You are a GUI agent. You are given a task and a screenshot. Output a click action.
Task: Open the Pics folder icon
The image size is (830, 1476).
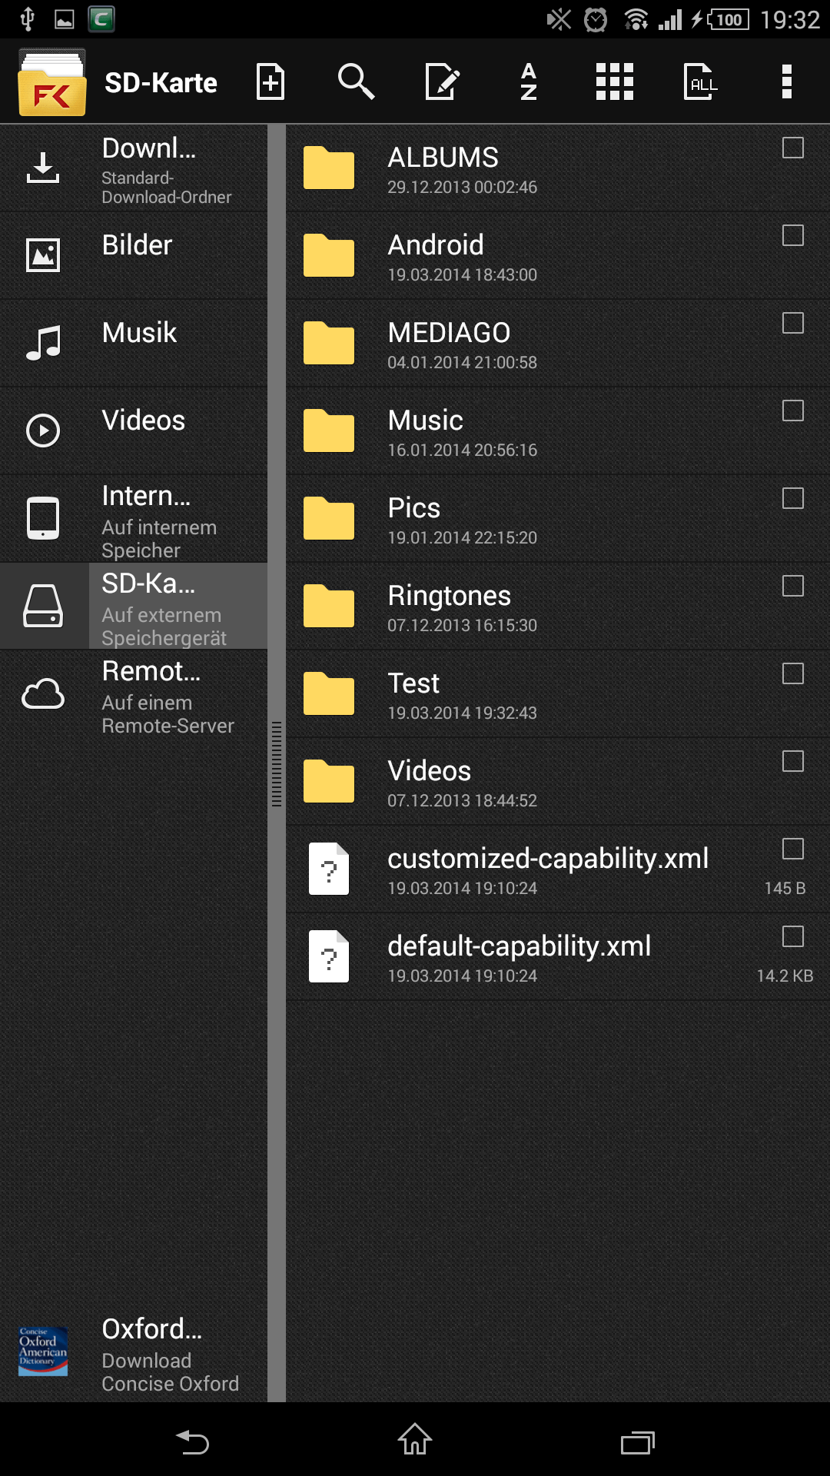(329, 518)
